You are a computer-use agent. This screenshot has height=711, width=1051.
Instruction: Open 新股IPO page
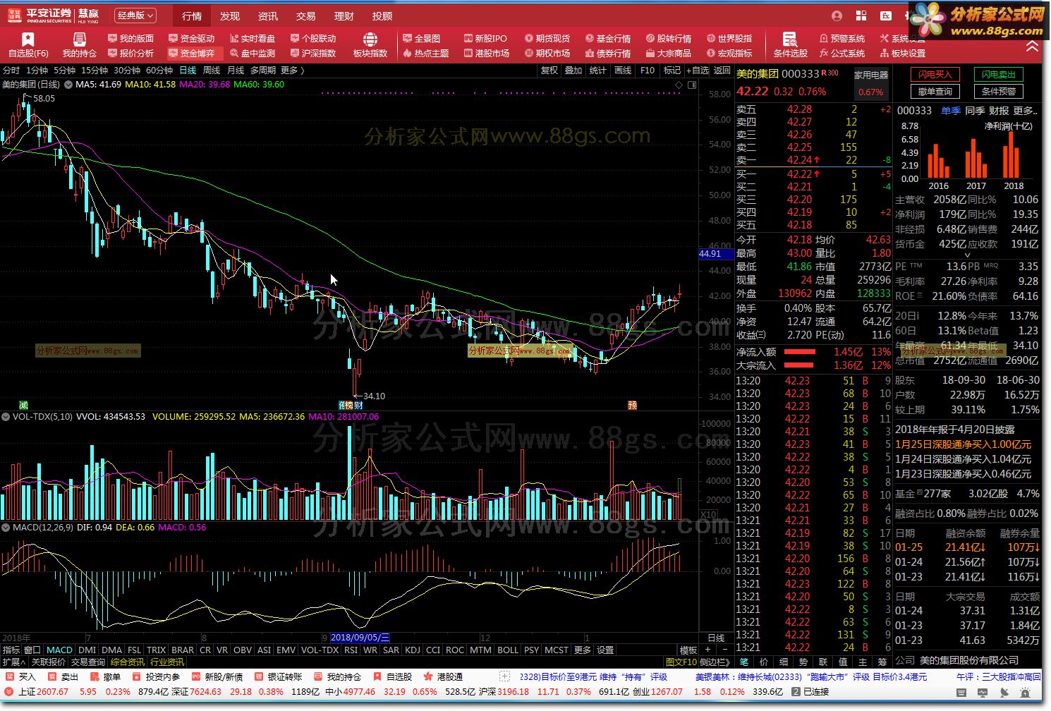click(485, 38)
